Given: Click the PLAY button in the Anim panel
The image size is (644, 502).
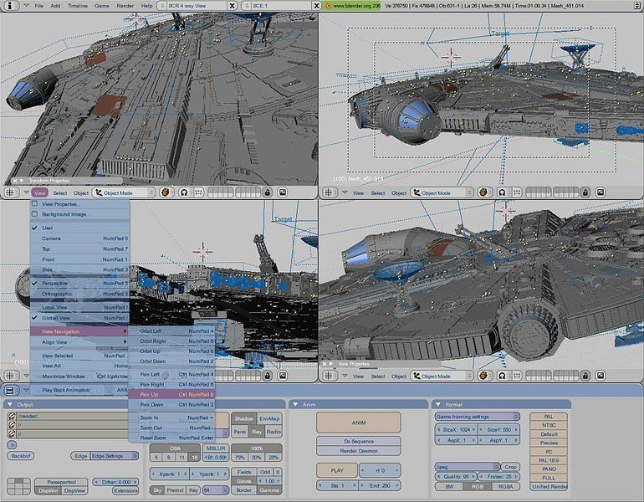Looking at the screenshot, I should click(337, 470).
